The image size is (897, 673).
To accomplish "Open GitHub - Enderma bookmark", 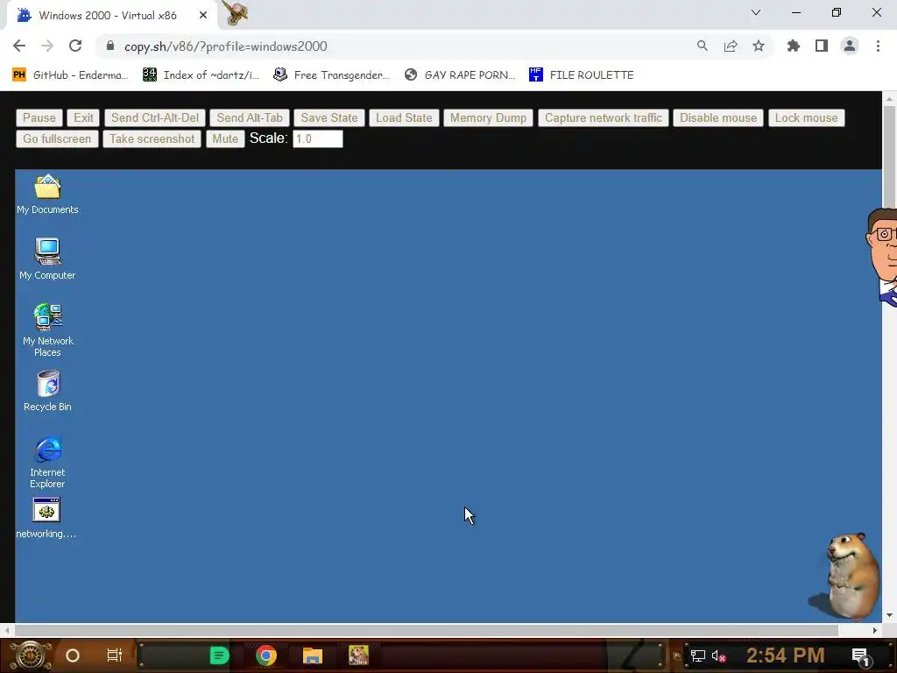I will click(70, 75).
